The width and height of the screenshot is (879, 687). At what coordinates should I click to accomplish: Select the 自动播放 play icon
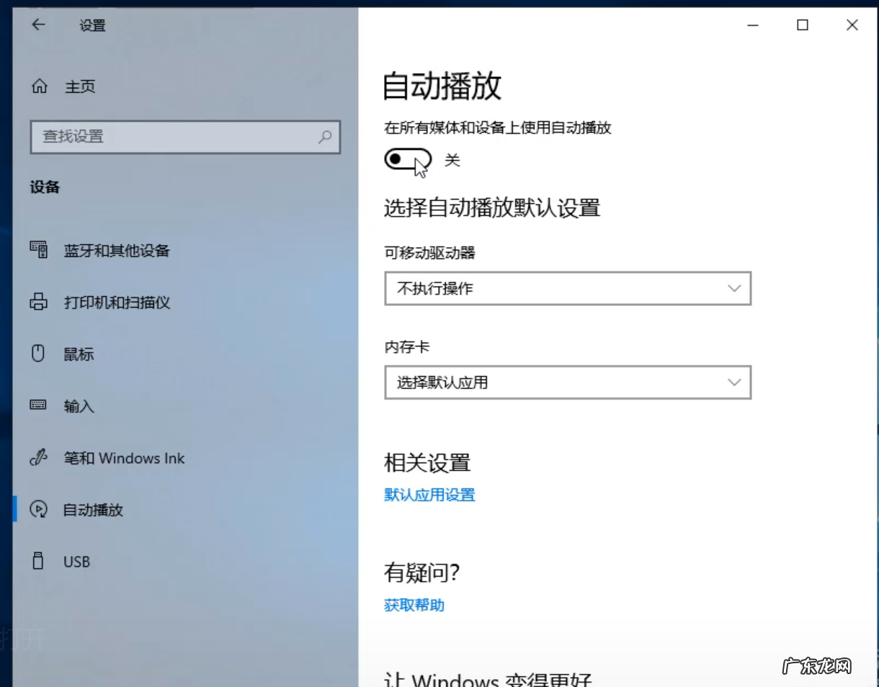click(x=37, y=510)
